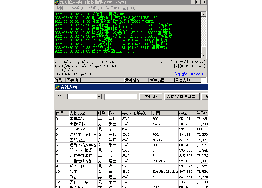The height and width of the screenshot is (188, 262).
Task: Click the log scrollbar up arrow
Action: click(x=204, y=14)
